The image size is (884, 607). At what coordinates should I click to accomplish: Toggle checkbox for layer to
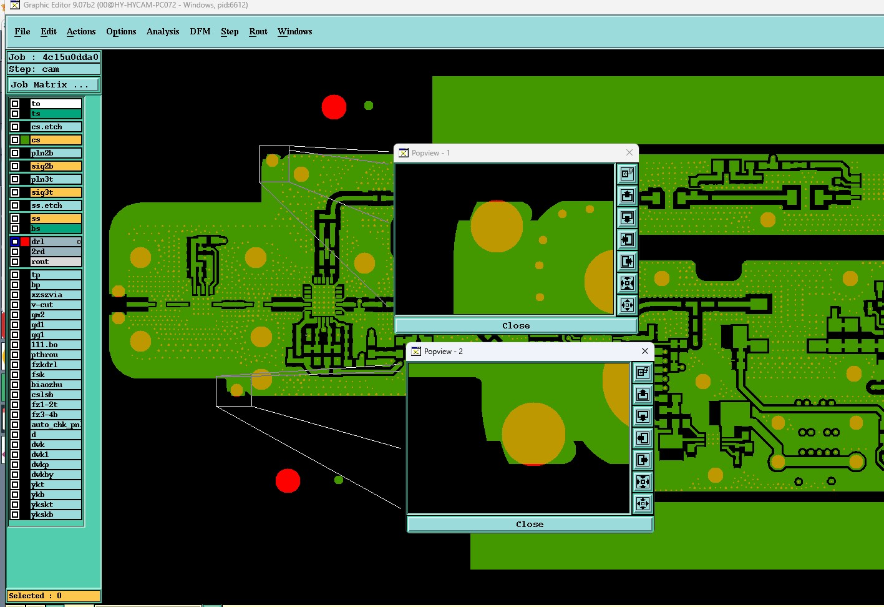tap(15, 104)
